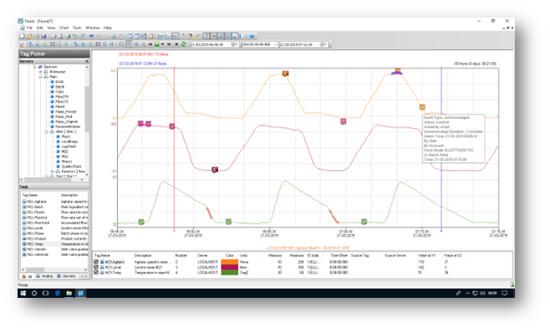Click the zoom-in magnifier toolbar icon

[136, 44]
